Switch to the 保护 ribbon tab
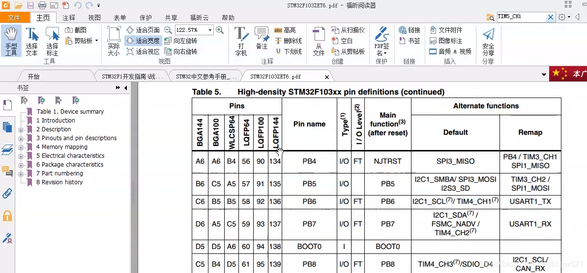This screenshot has height=273, width=587. click(145, 18)
